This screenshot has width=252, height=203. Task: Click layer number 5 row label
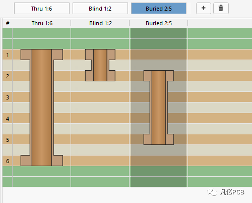coord(8,140)
